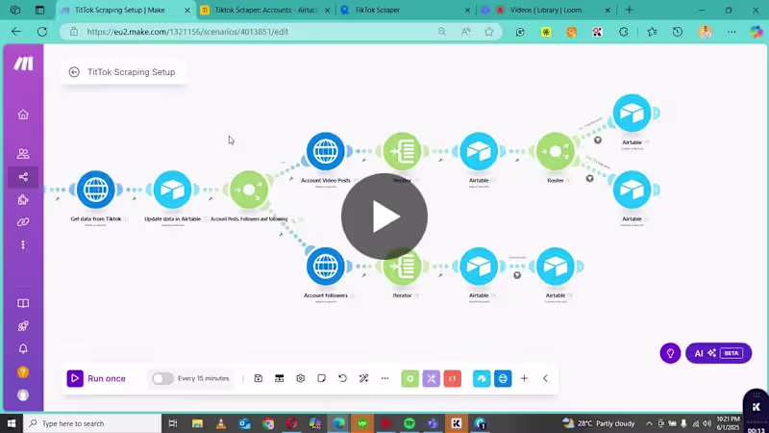This screenshot has height=433, width=769.
Task: Click the undo arrow icon in toolbar
Action: [342, 378]
